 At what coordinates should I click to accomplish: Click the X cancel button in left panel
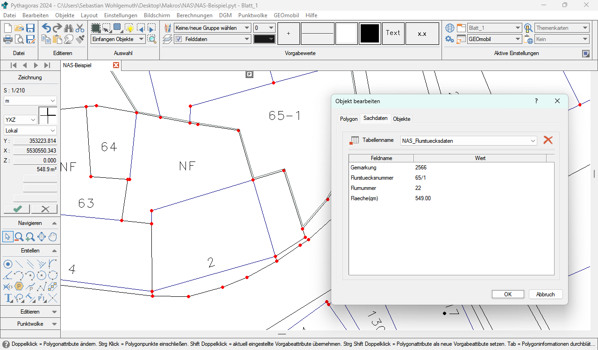(x=45, y=209)
